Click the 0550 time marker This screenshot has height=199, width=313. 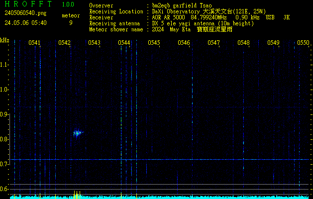pos(303,43)
